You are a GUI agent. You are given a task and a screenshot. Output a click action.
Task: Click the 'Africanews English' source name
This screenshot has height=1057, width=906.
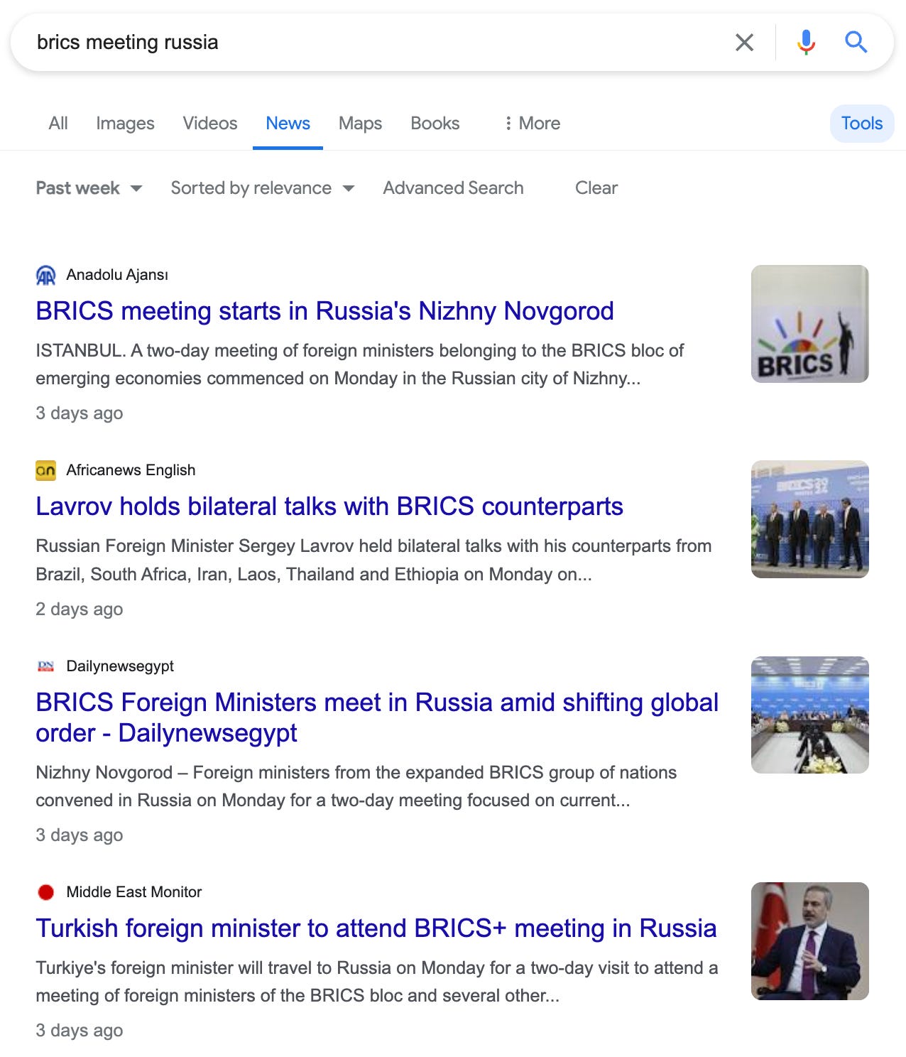(131, 470)
